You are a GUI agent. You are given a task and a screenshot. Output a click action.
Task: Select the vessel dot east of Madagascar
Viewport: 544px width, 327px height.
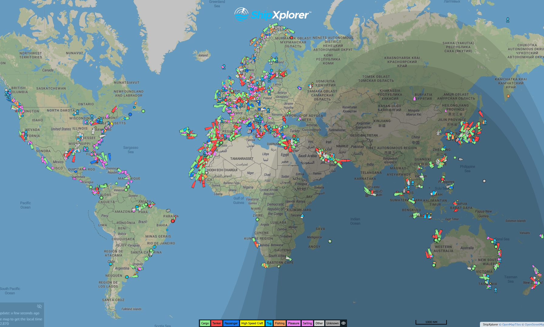point(330,241)
